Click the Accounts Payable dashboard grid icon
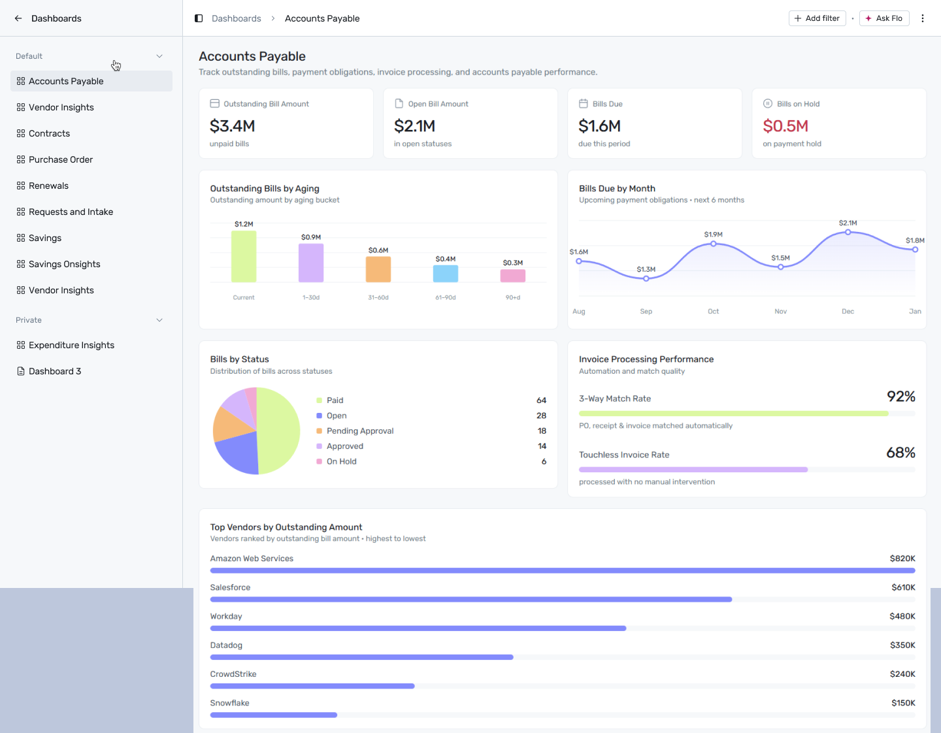Viewport: 941px width, 733px height. tap(21, 81)
